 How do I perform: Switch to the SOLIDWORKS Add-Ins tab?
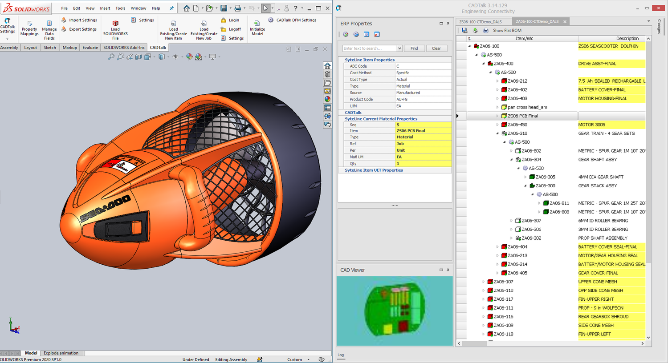[x=124, y=48]
